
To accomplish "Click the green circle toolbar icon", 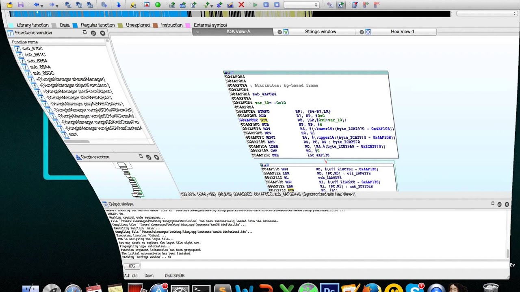I will click(158, 5).
